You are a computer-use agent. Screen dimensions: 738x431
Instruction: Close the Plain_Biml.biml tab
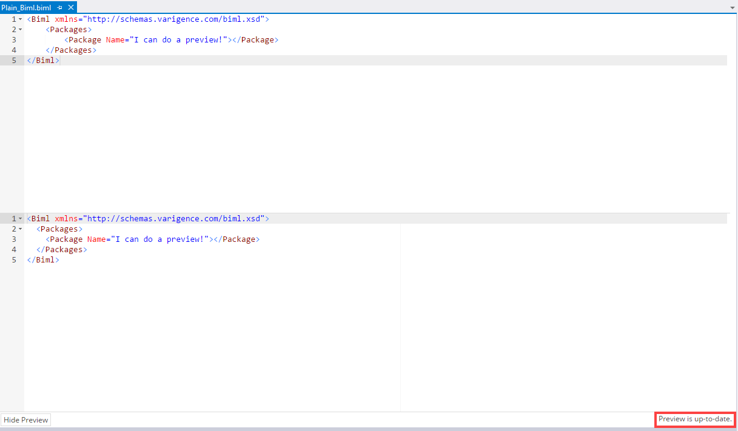point(70,7)
